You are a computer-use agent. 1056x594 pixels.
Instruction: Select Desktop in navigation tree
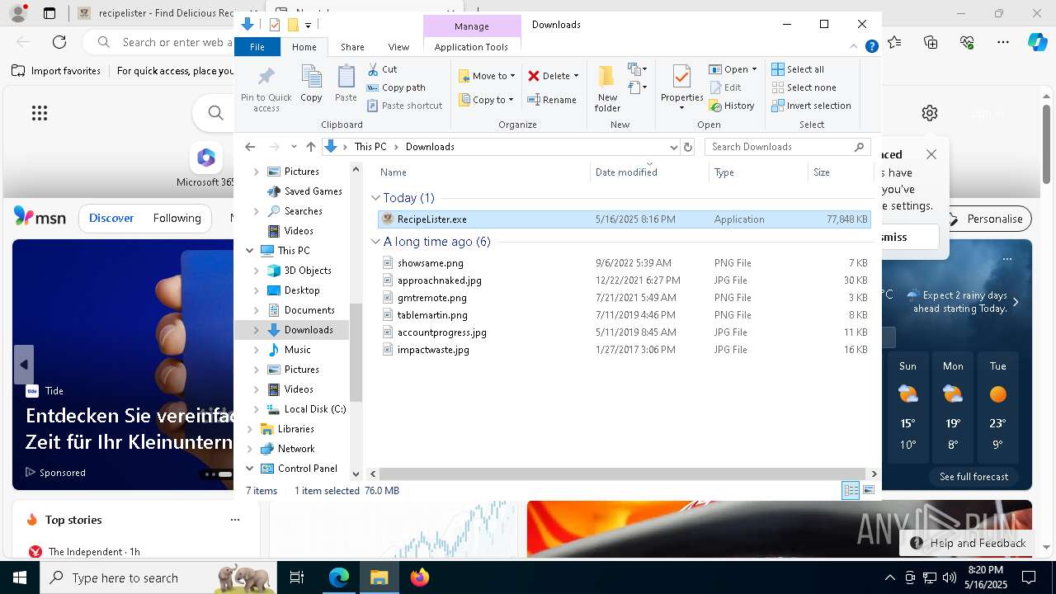pos(302,290)
